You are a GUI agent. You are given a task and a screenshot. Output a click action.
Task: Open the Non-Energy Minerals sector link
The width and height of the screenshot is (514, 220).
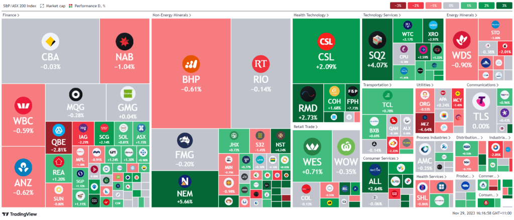pyautogui.click(x=172, y=16)
